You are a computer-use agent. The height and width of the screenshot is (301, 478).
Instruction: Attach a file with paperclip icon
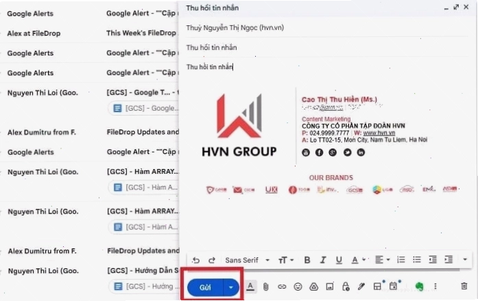[266, 287]
